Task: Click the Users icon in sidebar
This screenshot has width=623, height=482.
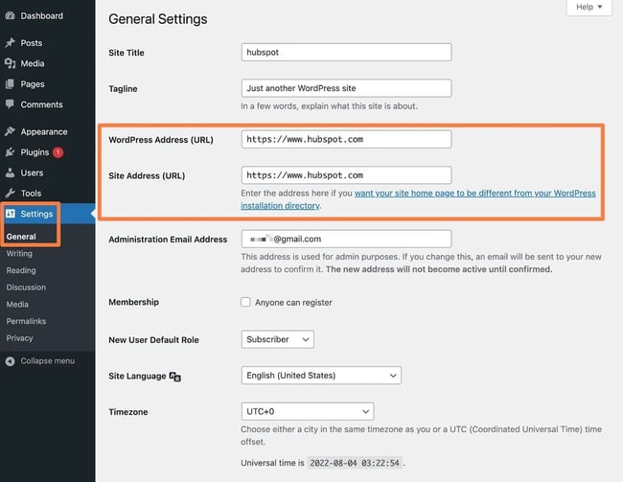Action: (10, 173)
